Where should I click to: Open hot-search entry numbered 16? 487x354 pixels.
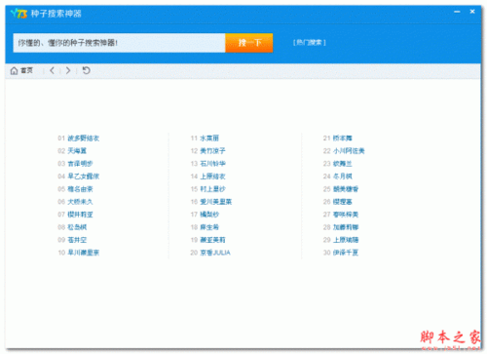click(216, 202)
